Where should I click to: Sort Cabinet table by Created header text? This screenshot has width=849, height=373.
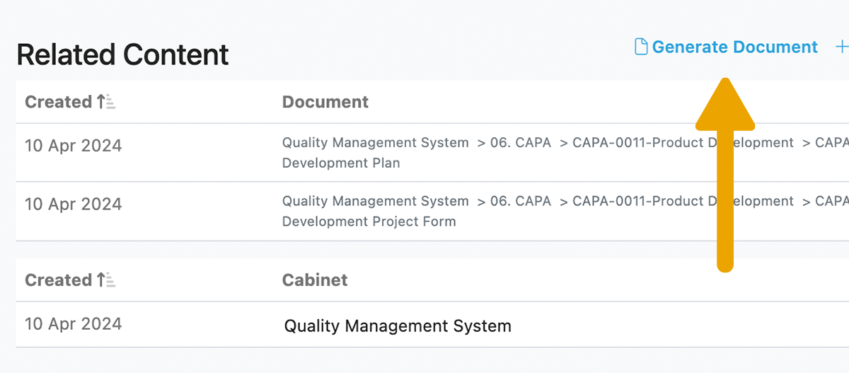(x=58, y=280)
